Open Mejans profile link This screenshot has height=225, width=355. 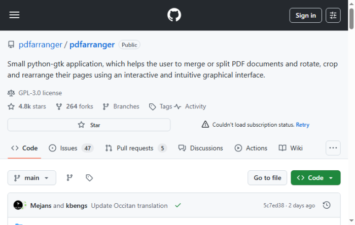coord(41,206)
